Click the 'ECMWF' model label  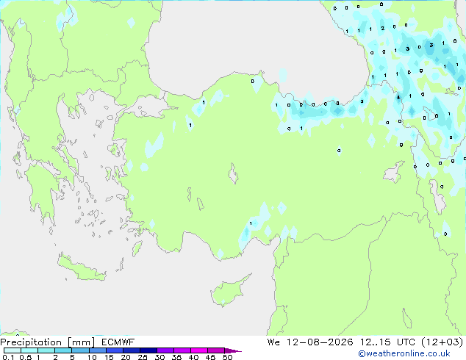(118, 342)
